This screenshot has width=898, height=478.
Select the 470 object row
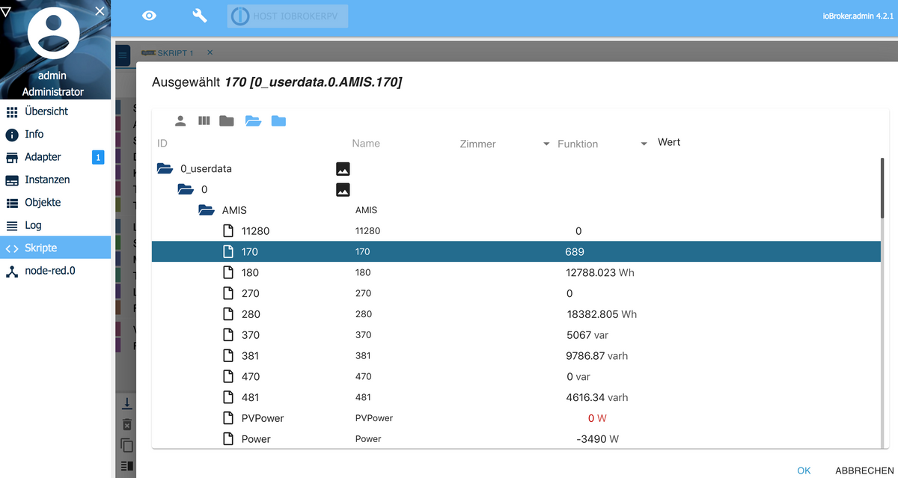click(516, 377)
